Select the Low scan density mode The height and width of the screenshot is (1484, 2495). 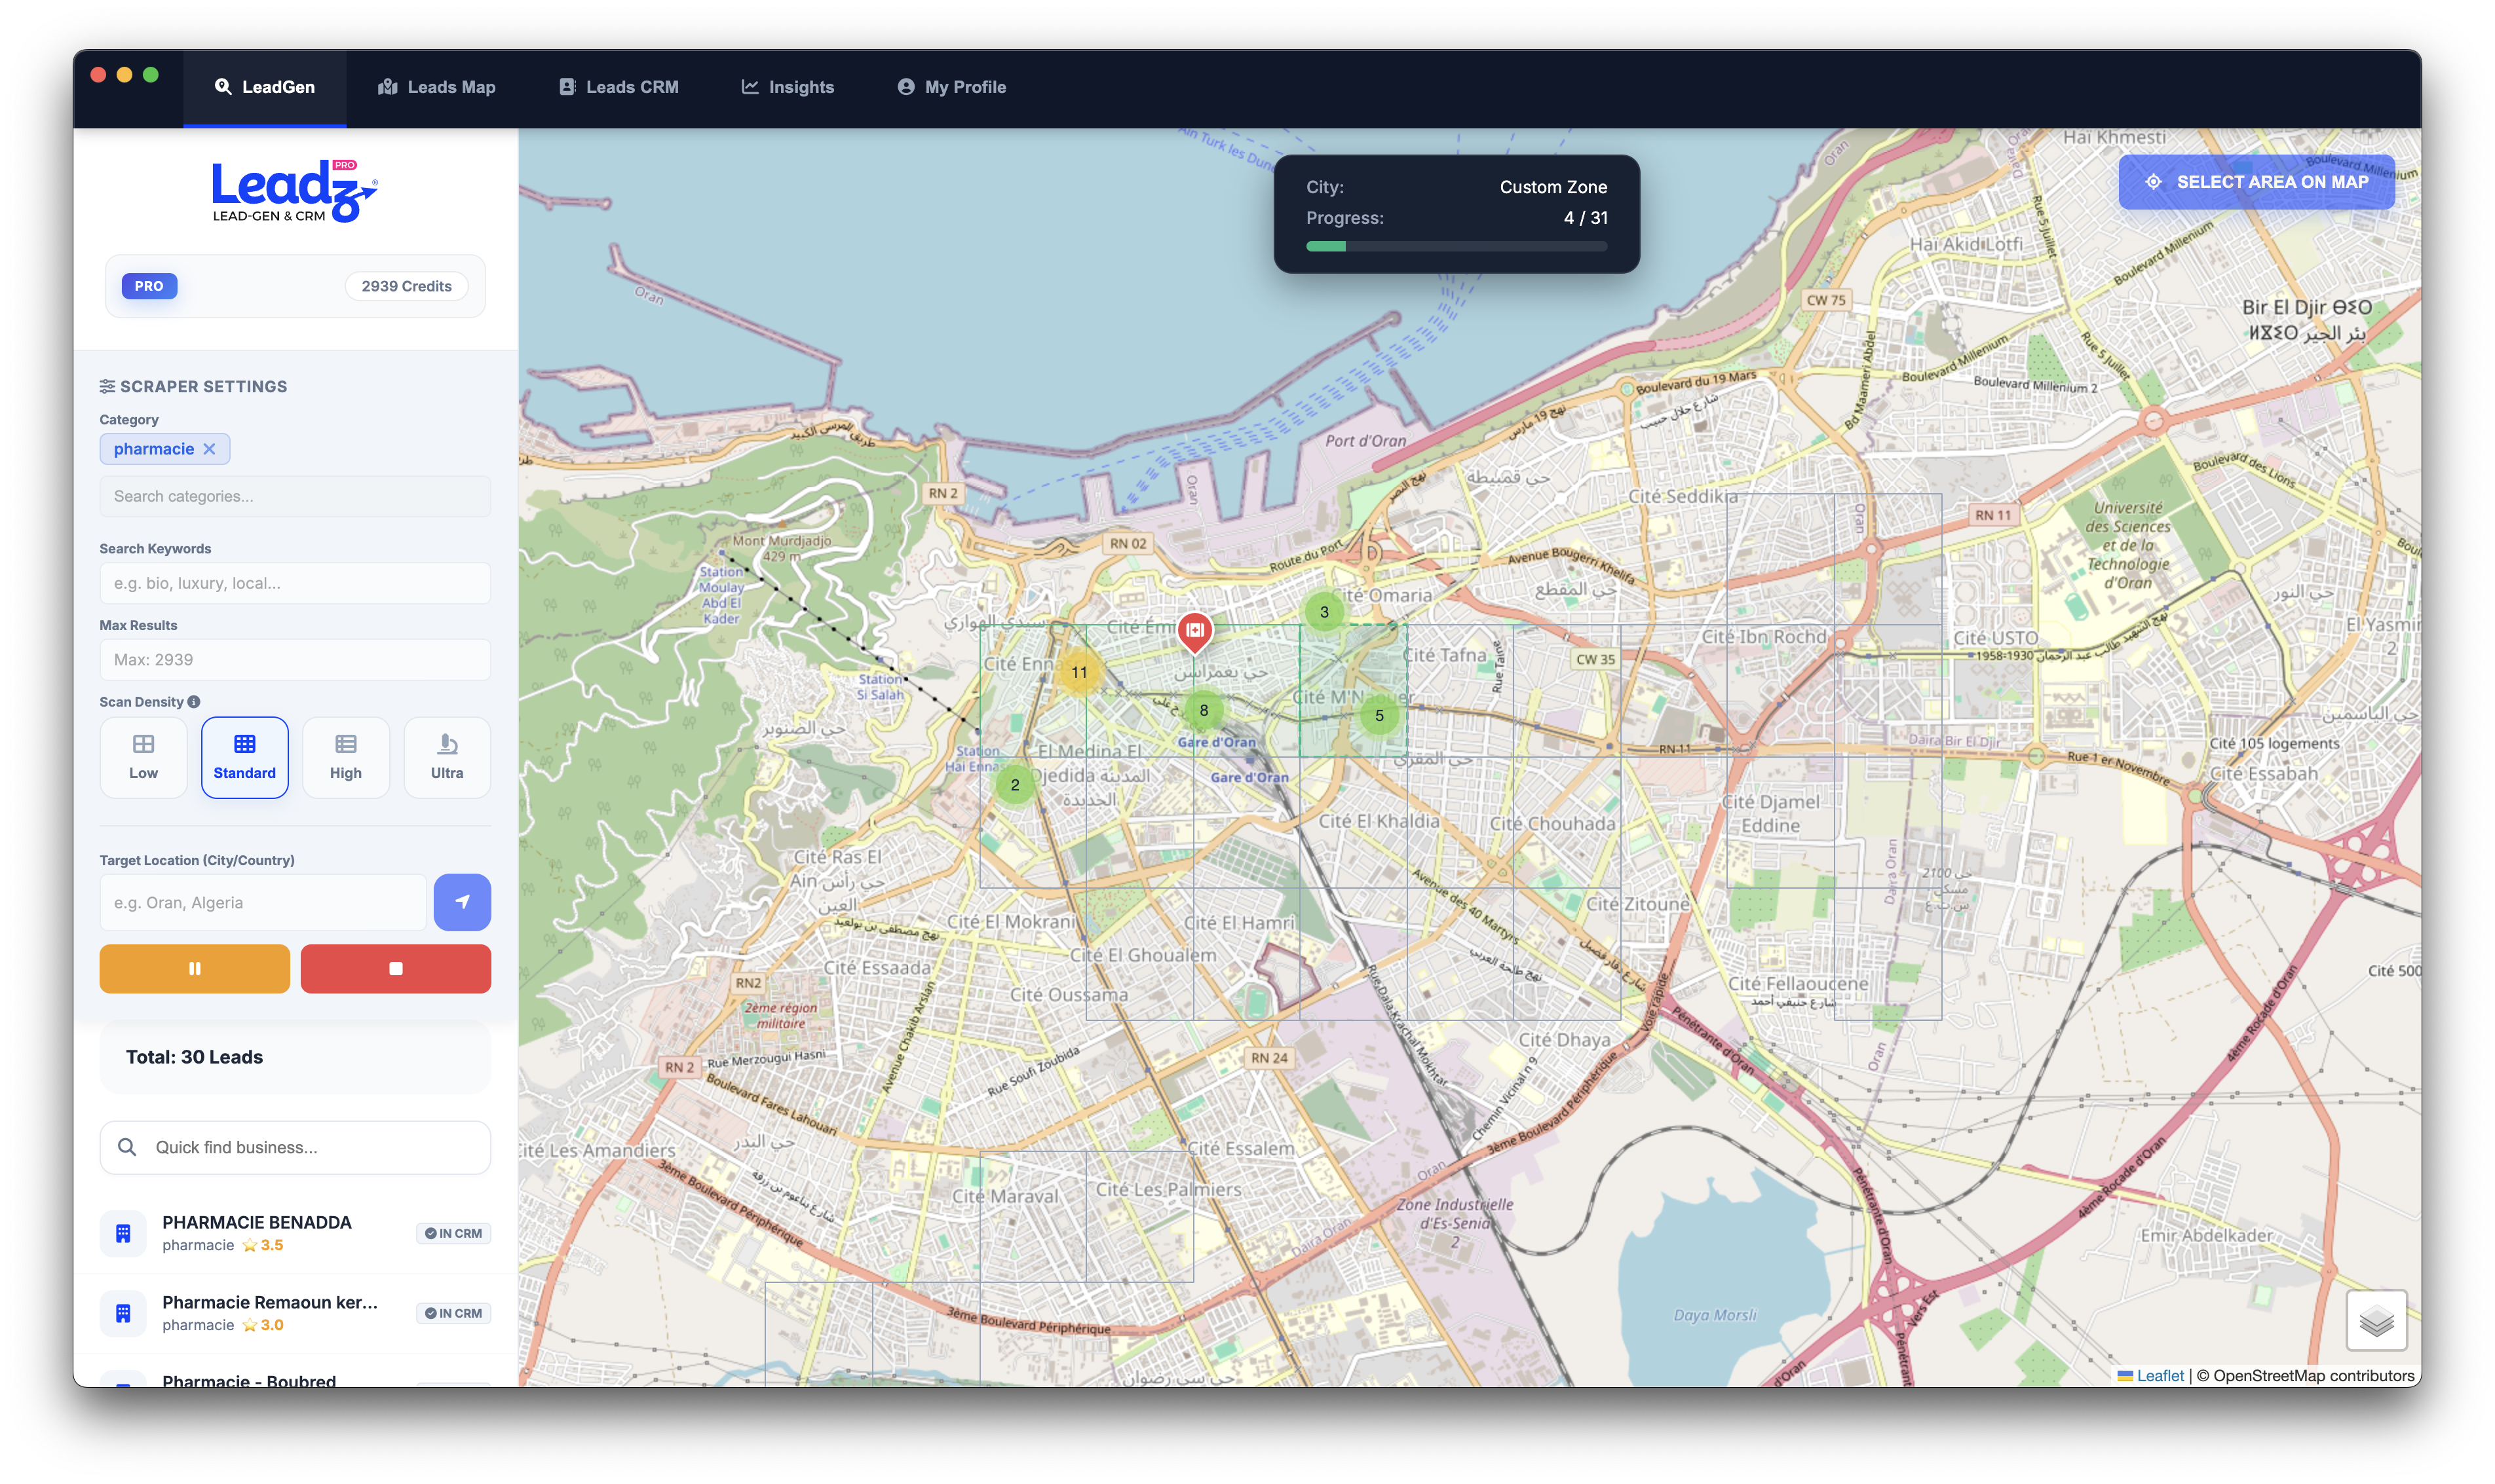[143, 757]
